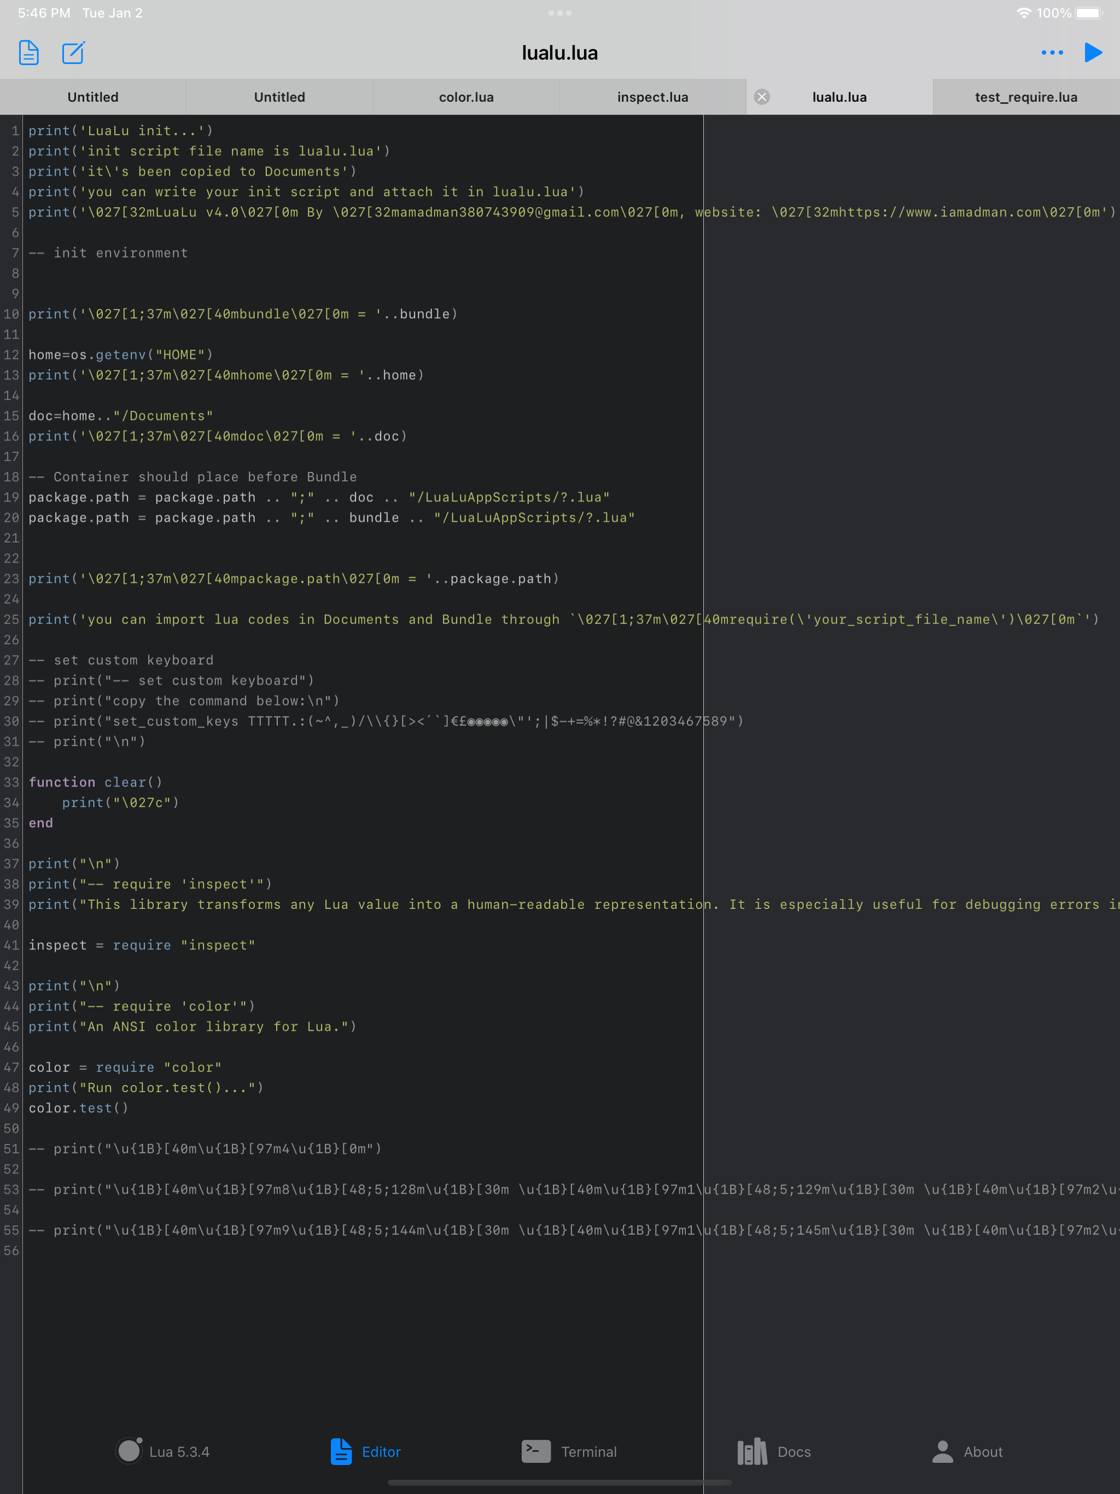Tap the Docs books icon
The width and height of the screenshot is (1120, 1494).
click(752, 1451)
